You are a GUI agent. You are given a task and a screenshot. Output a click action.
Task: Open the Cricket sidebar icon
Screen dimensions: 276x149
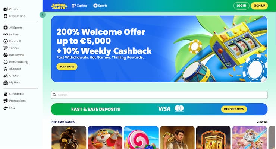tap(6, 76)
